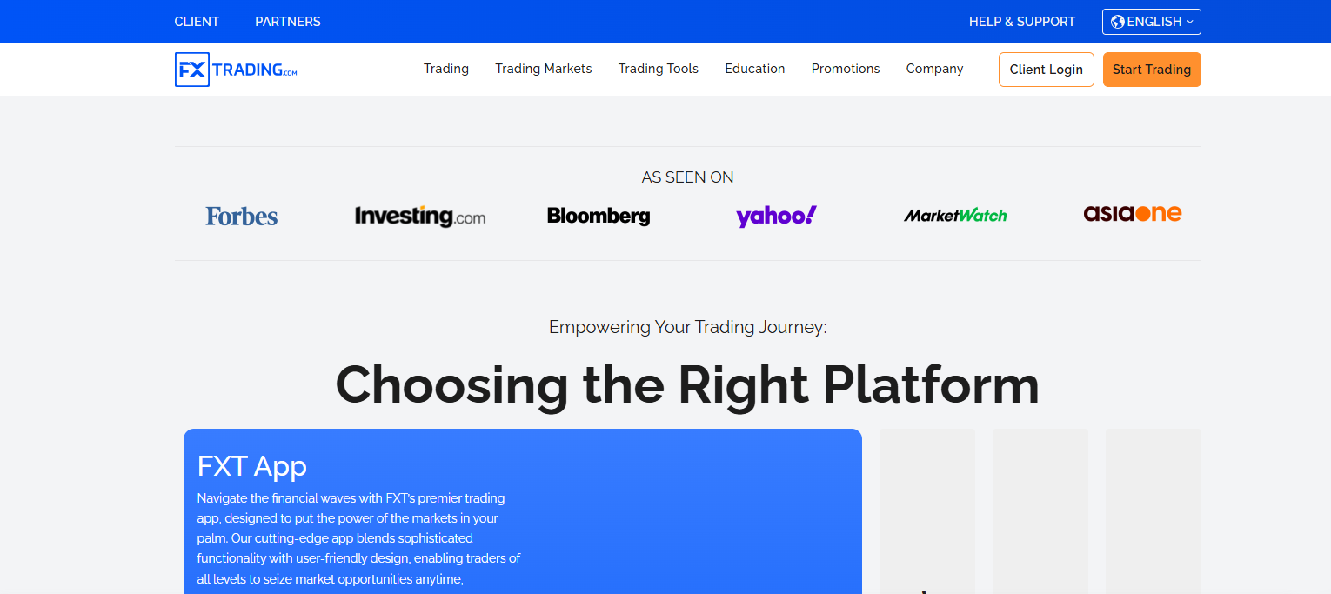Click the AsiaOne logo
The height and width of the screenshot is (594, 1331).
click(x=1133, y=213)
